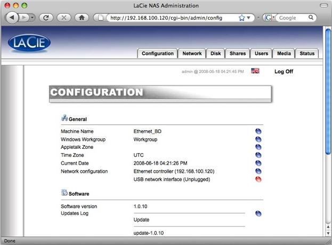Screen dimensions: 332x245
Task: Click the blue edit icon beside Machine Name
Action: pos(258,131)
